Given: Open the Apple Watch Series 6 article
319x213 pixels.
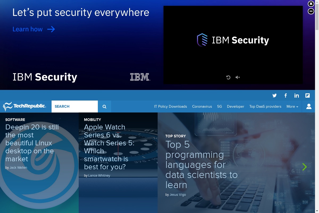Looking at the screenshot, I should [109, 147].
